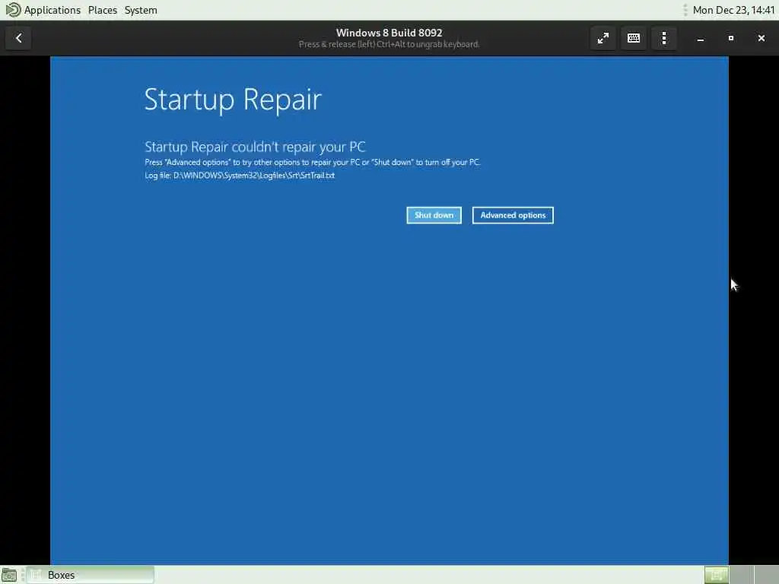The image size is (779, 584).
Task: Open the Applications menu
Action: (x=52, y=10)
